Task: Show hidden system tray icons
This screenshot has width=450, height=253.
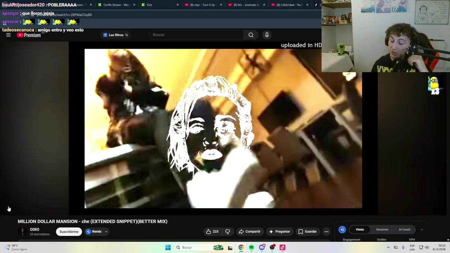Action: 388,247
